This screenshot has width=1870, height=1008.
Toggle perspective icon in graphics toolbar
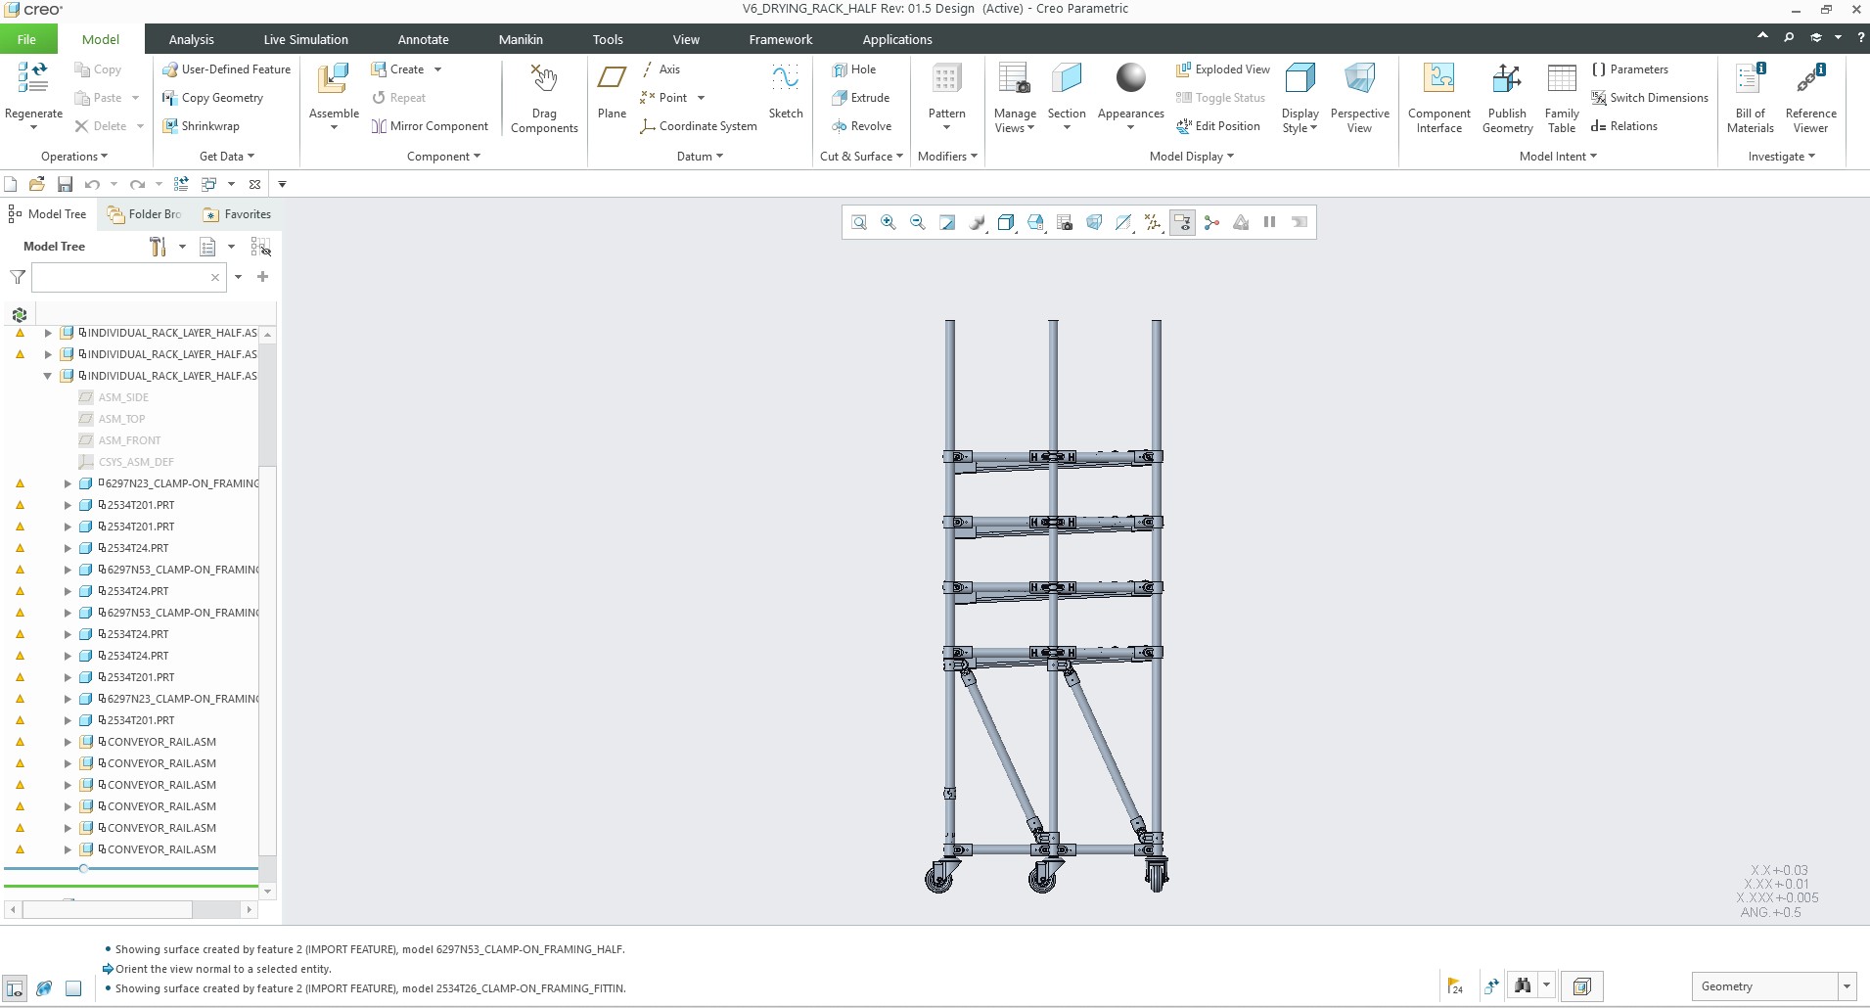click(x=1094, y=222)
